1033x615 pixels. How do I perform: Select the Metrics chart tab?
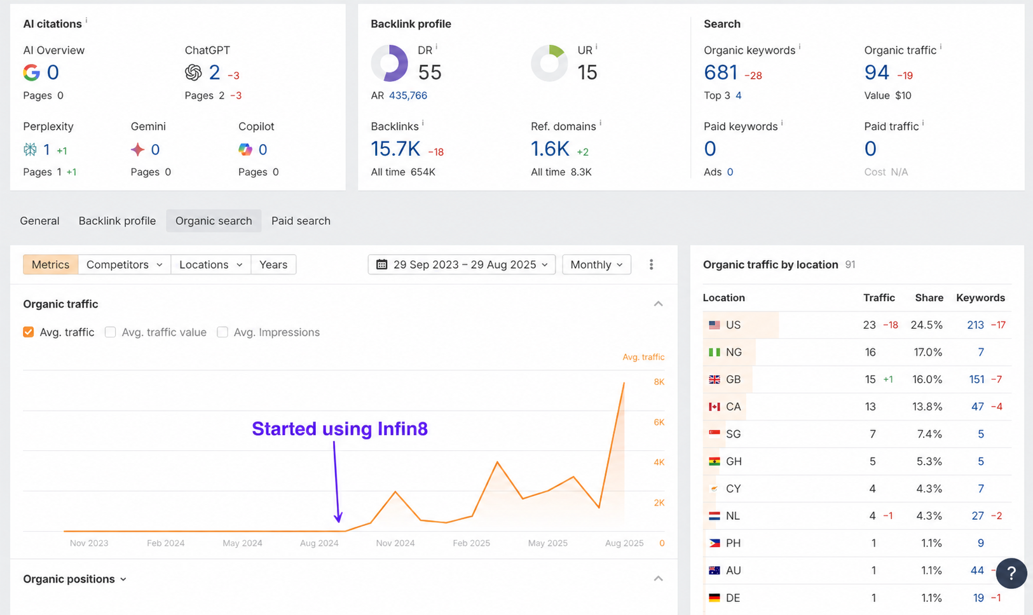coord(51,264)
